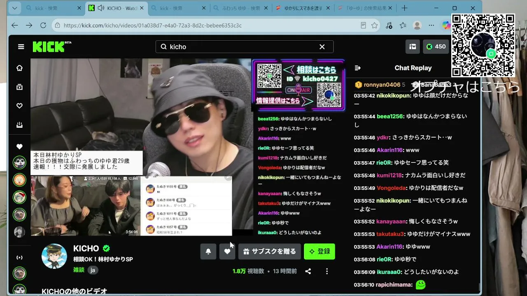Viewport: 527px width, 296px height.
Task: Click beea1256 in the Chat Replay list
Action: (x=390, y=116)
